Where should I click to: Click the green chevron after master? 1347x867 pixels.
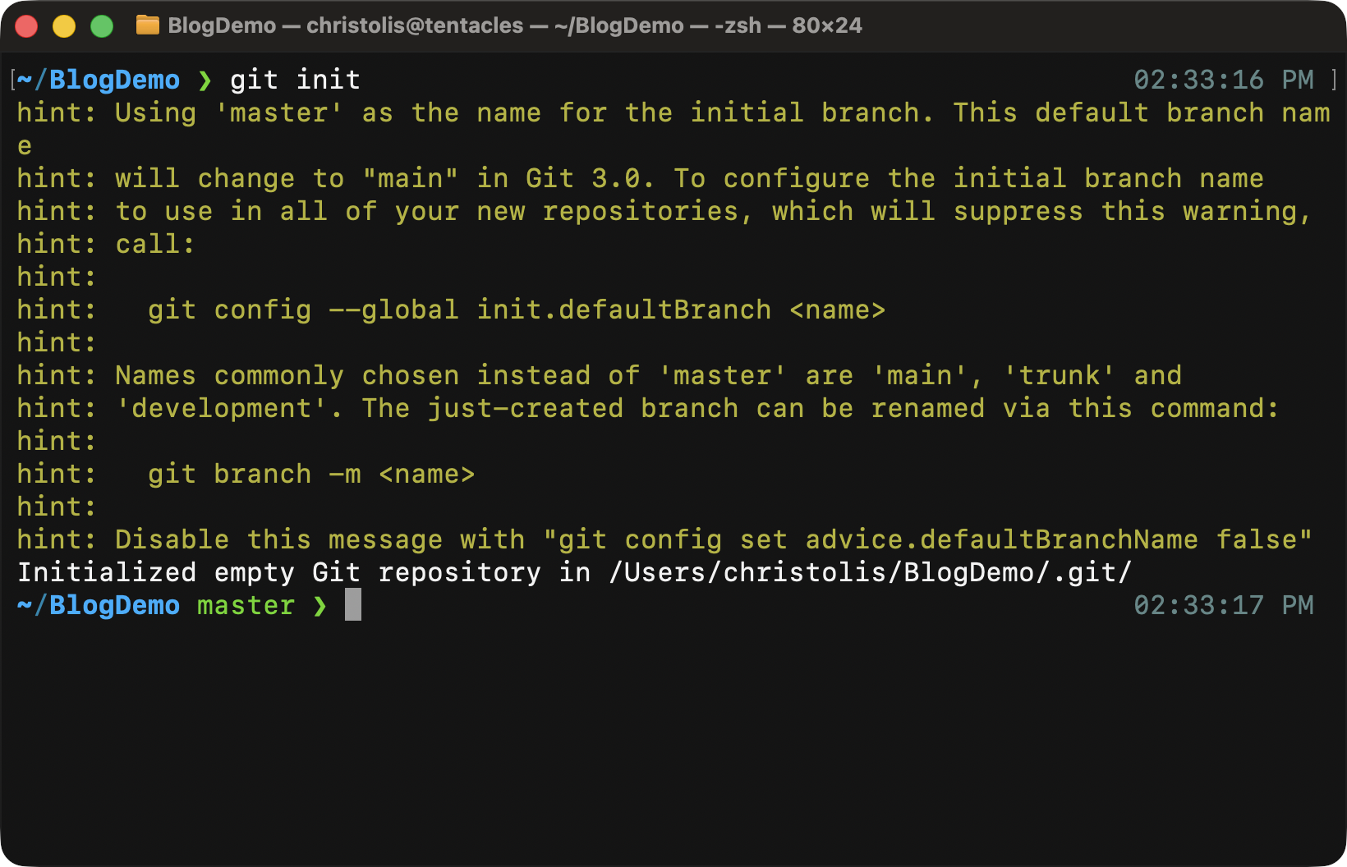(320, 606)
